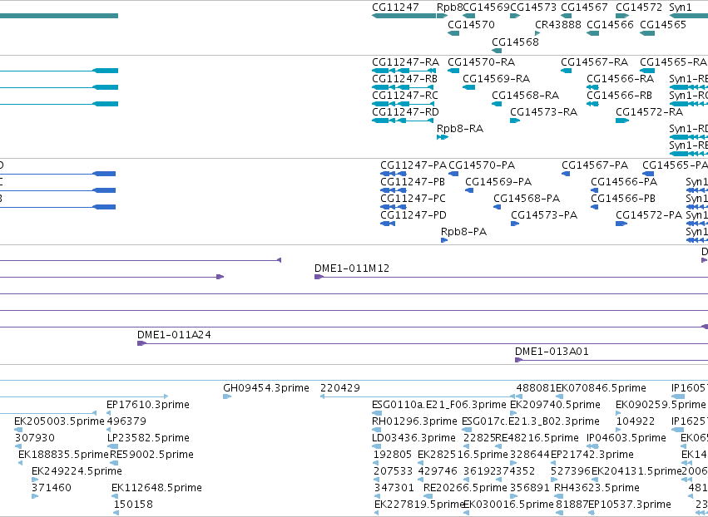Select the CG14573 gene label
This screenshot has height=517, width=708.
[x=532, y=7]
